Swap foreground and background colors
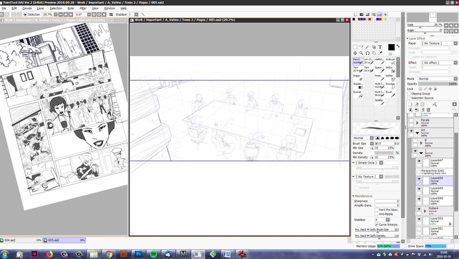 tap(398, 46)
